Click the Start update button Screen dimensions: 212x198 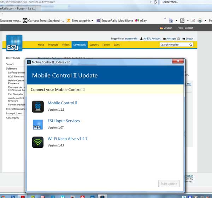click(169, 184)
